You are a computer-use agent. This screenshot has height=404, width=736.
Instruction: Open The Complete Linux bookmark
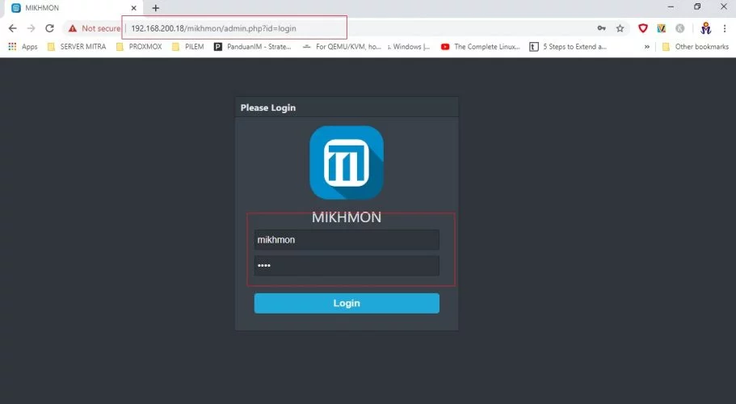[x=481, y=46]
